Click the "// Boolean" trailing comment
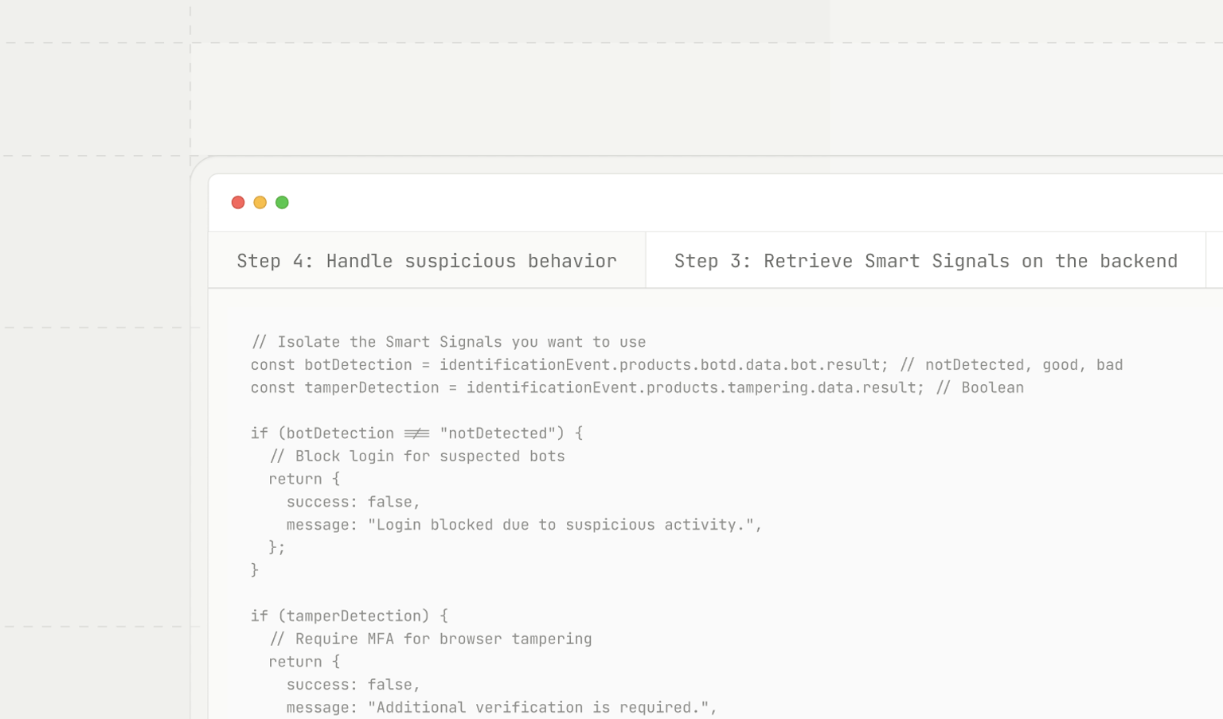 980,388
